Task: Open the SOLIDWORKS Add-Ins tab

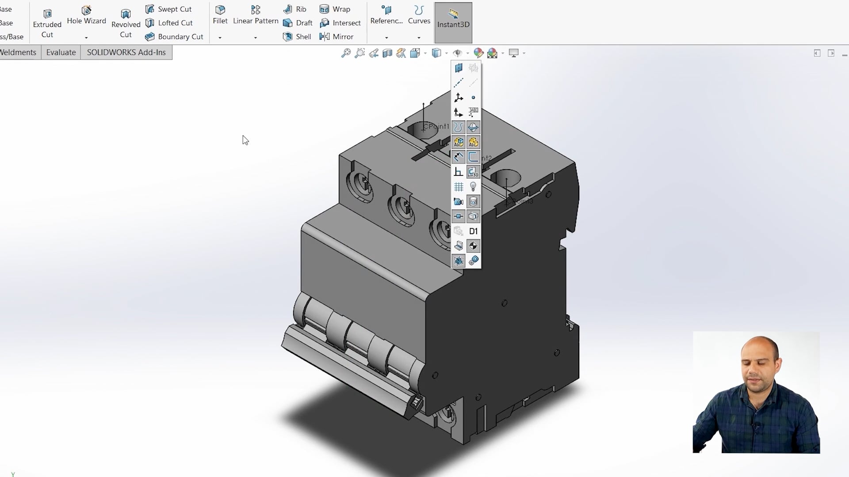Action: click(126, 52)
